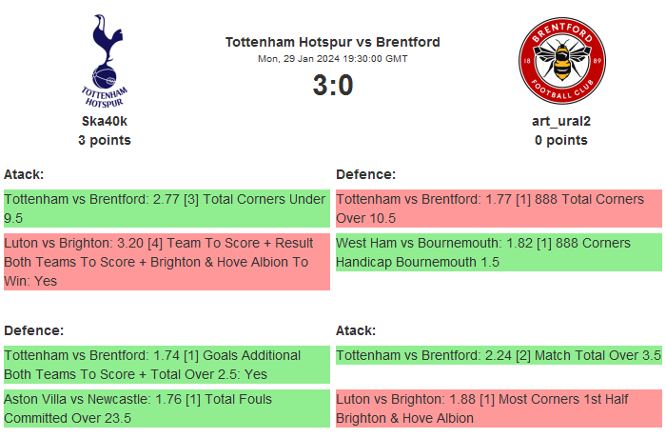This screenshot has height=438, width=666.
Task: Select the Luton vs Brighton Team To Score bet
Action: coord(166,262)
